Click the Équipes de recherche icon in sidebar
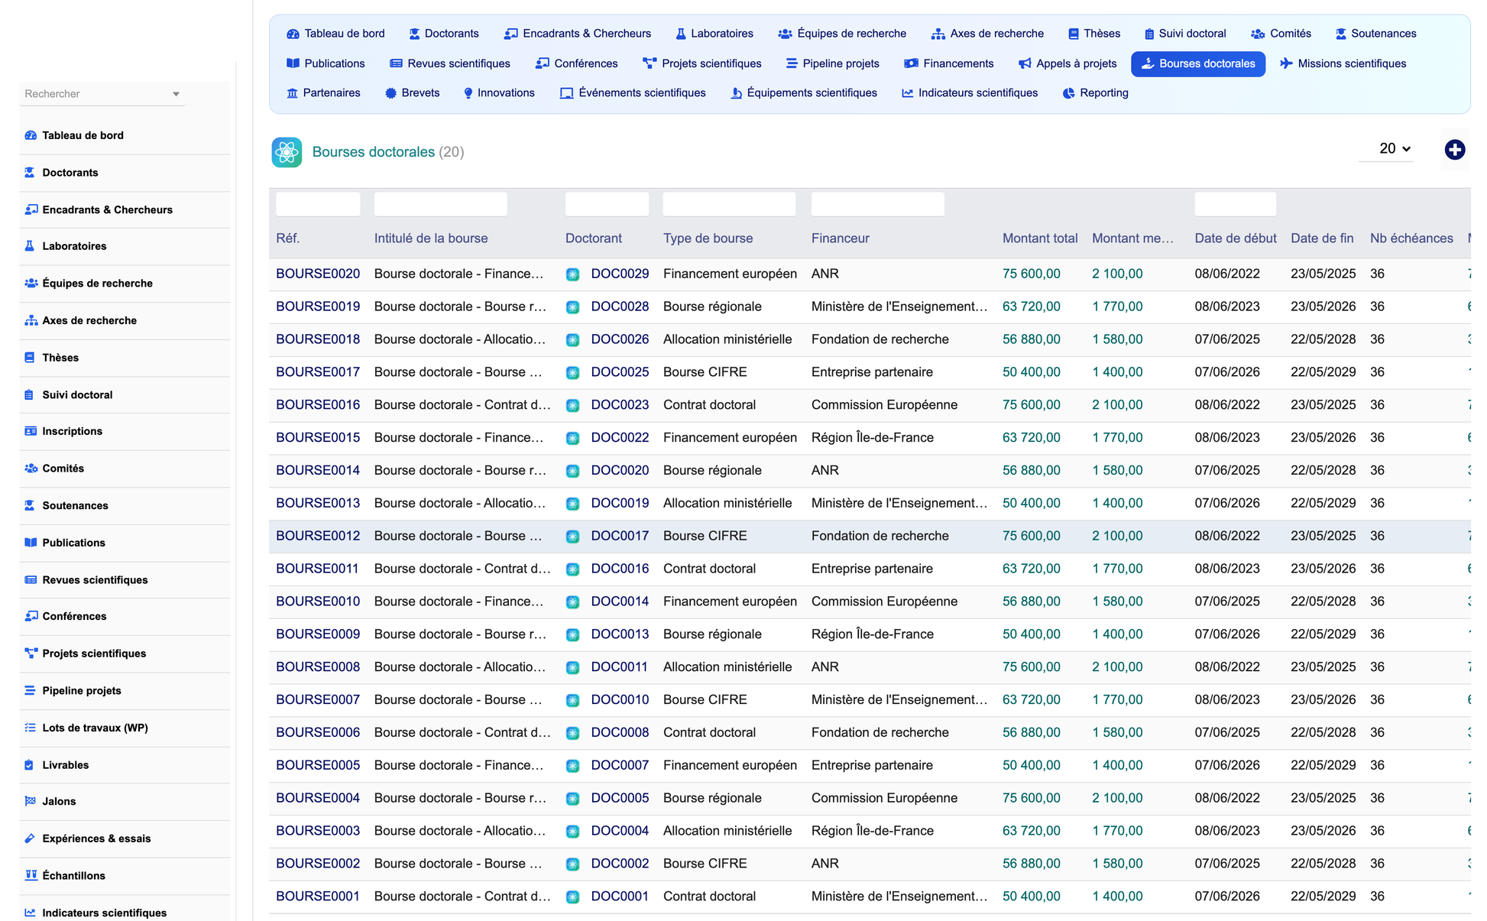The width and height of the screenshot is (1487, 921). coord(31,283)
